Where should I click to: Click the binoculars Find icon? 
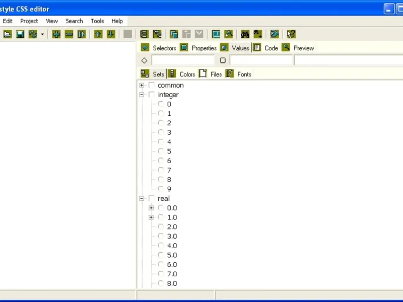coord(245,34)
